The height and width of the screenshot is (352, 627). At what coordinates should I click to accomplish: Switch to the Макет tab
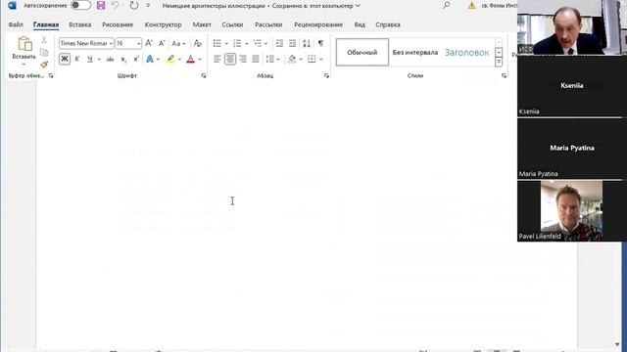[202, 24]
